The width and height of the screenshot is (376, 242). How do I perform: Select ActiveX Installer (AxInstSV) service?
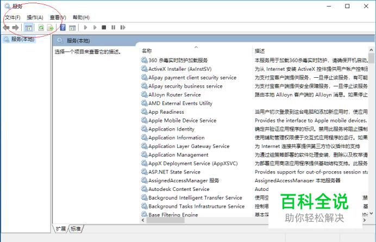[180, 69]
